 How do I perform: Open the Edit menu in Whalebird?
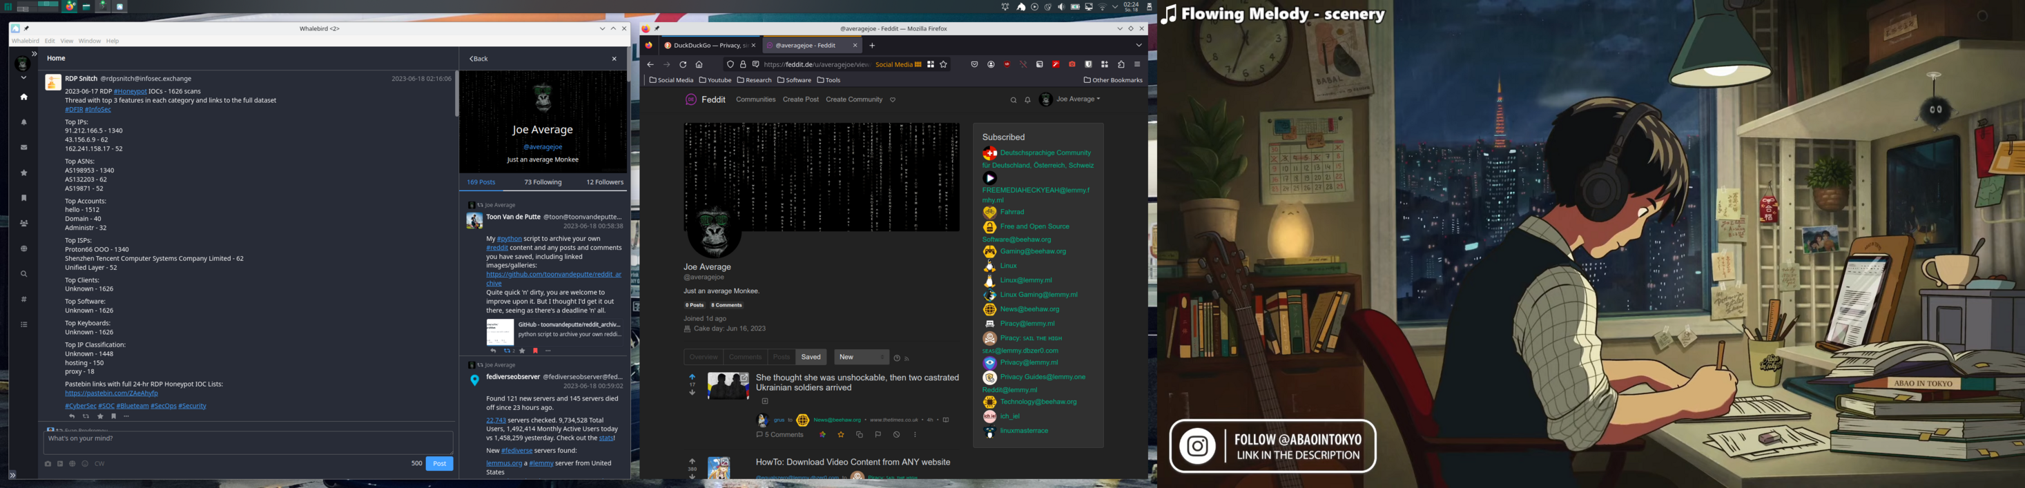click(x=50, y=41)
